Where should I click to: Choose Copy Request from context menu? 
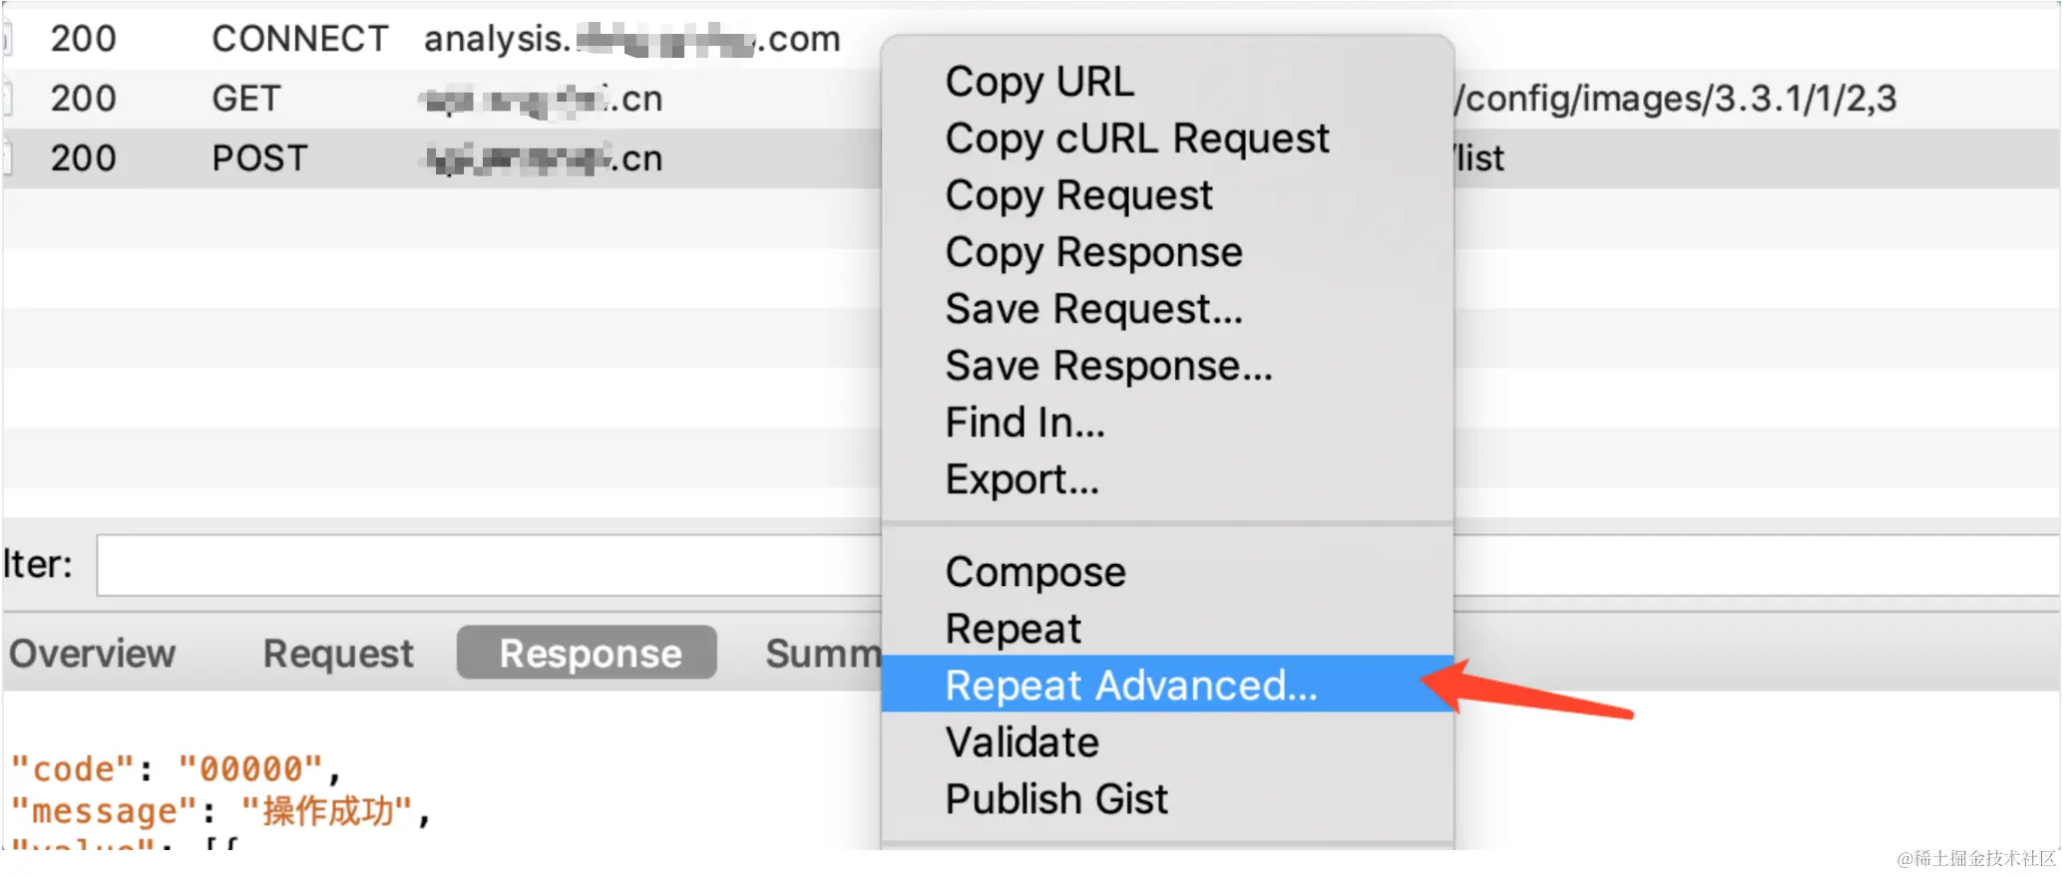(1078, 195)
